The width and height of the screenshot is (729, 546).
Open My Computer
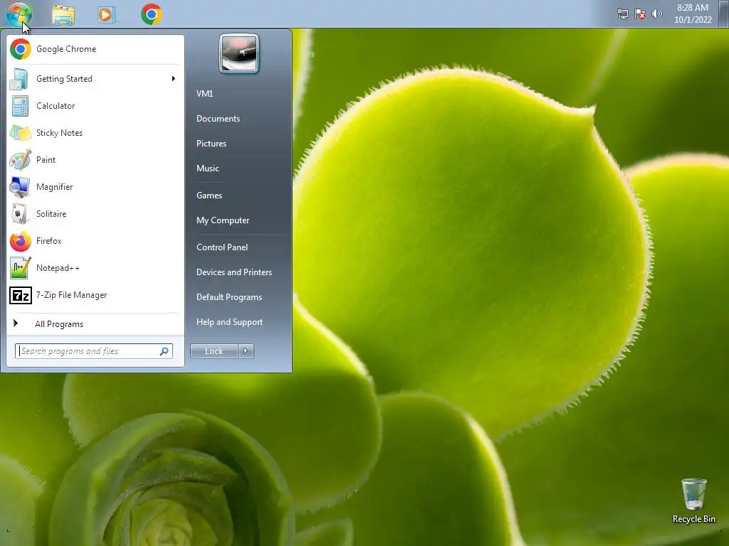pos(223,220)
